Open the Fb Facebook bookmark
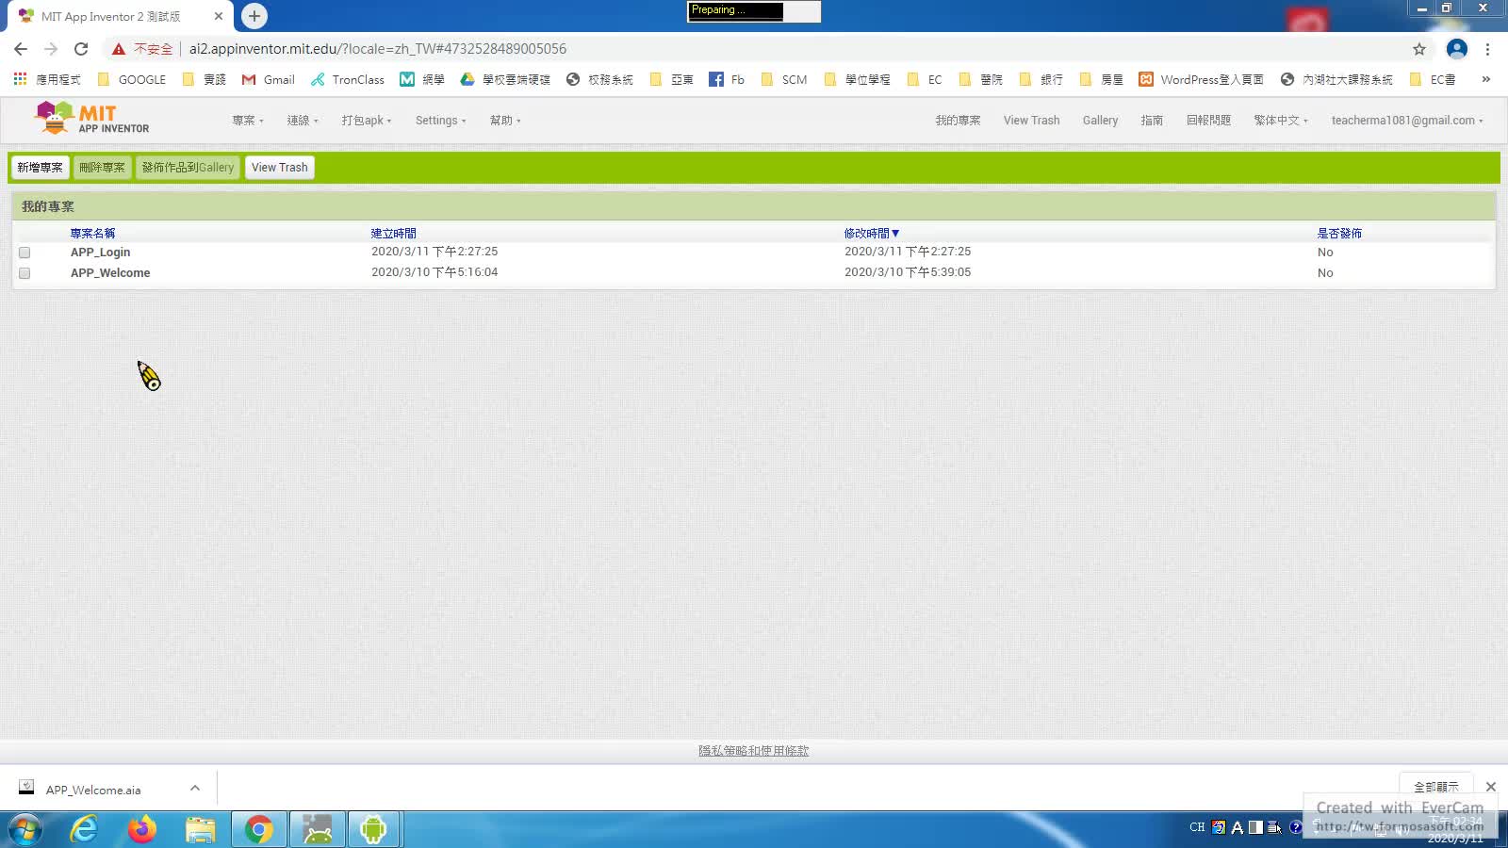 727,79
